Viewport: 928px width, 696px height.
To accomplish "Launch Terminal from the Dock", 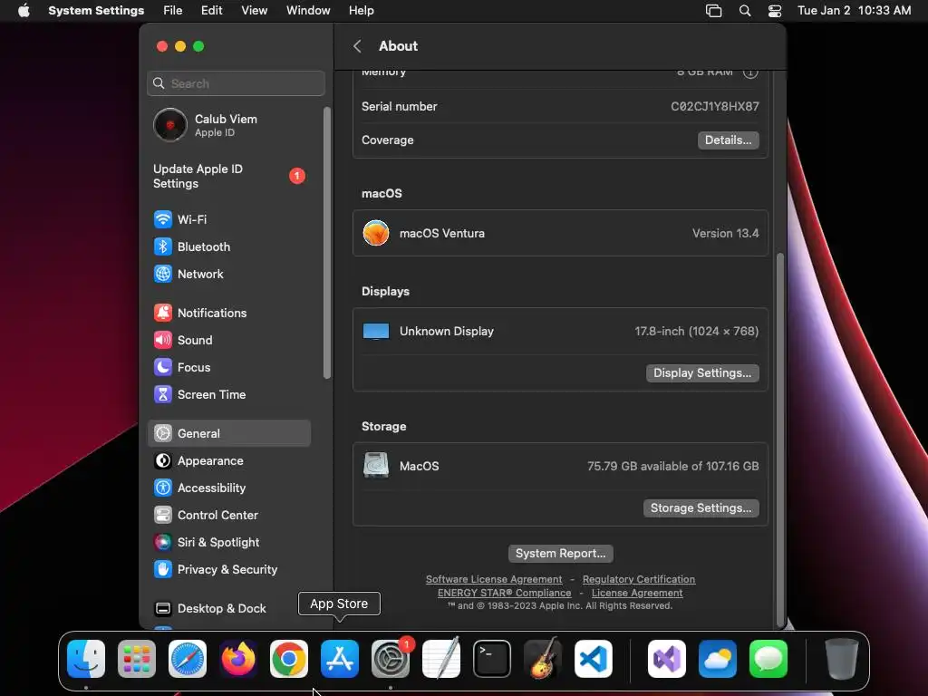I will pyautogui.click(x=492, y=659).
